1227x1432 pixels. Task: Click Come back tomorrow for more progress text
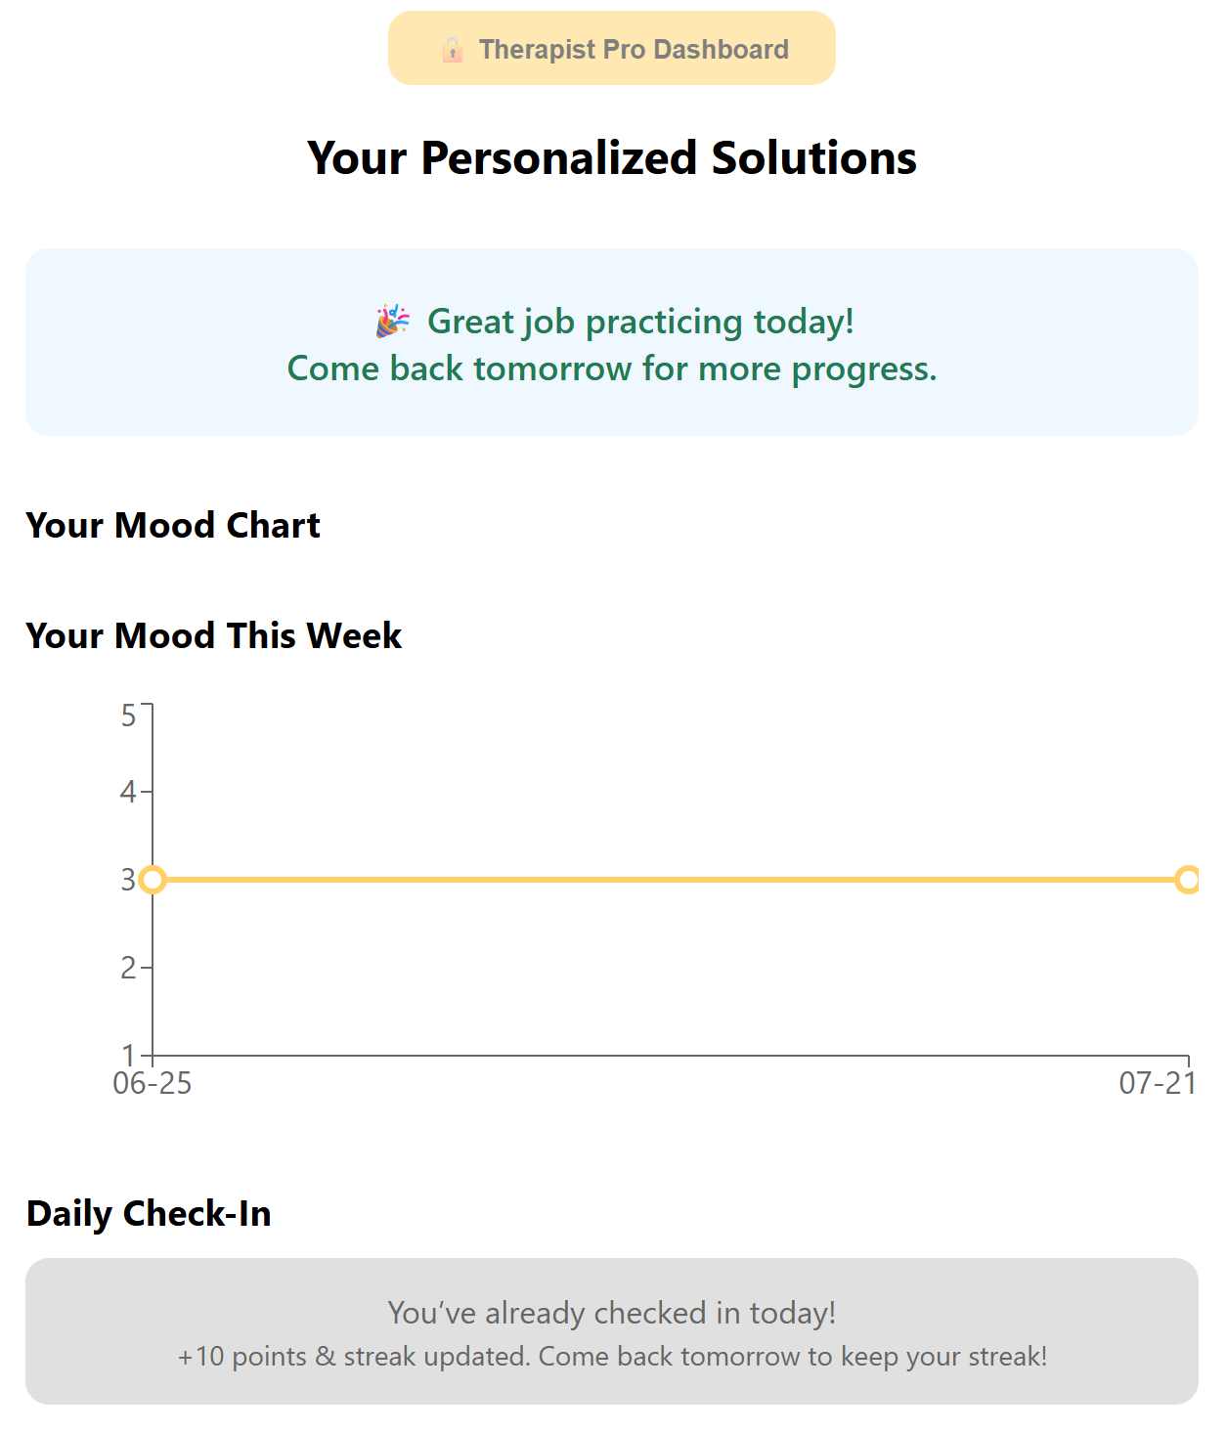(612, 369)
